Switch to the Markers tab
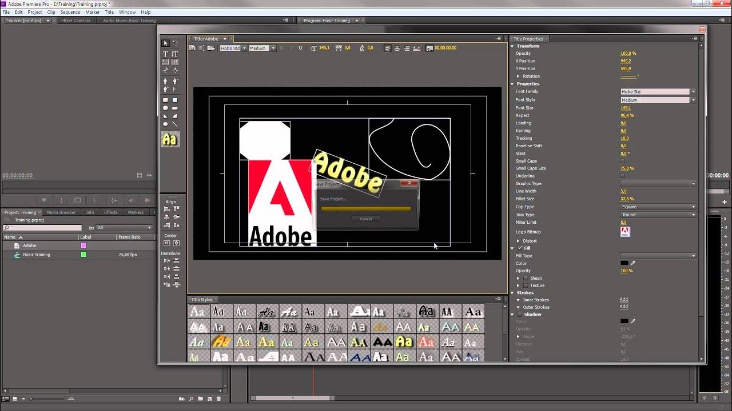The height and width of the screenshot is (411, 732). [x=136, y=212]
